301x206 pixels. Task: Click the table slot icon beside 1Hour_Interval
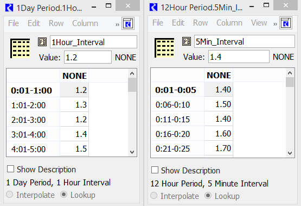coord(20,48)
